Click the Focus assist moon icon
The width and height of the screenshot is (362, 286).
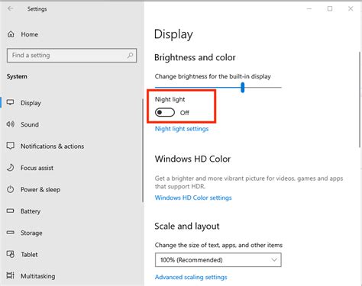coord(11,168)
